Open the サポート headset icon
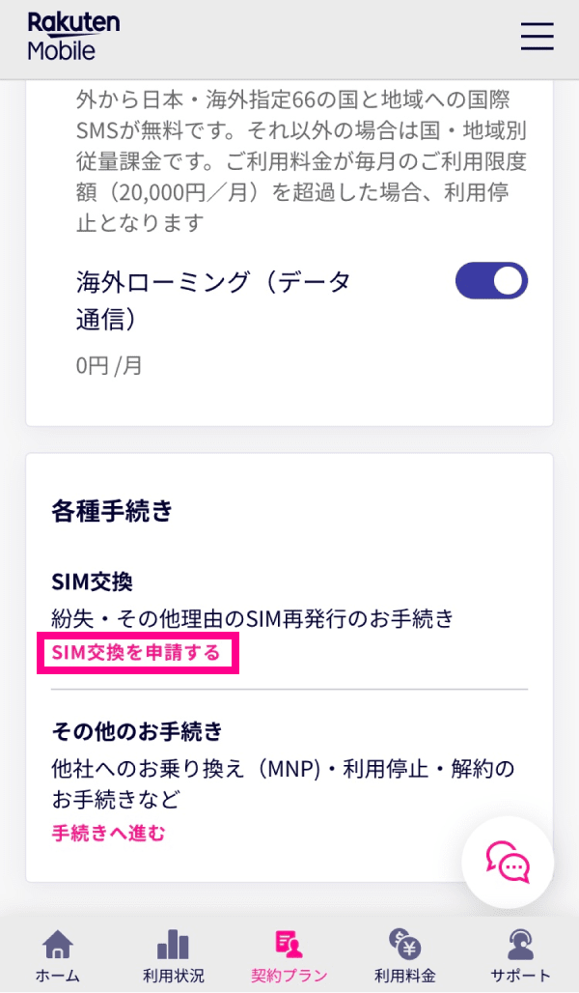The height and width of the screenshot is (993, 579). pos(521,946)
